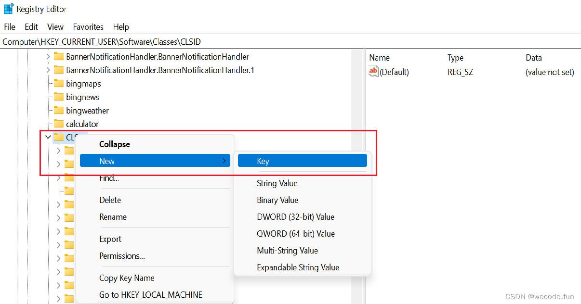Expand the BannerNotificationHandler.BannerNotificationHandler key
This screenshot has width=581, height=304.
coord(48,57)
